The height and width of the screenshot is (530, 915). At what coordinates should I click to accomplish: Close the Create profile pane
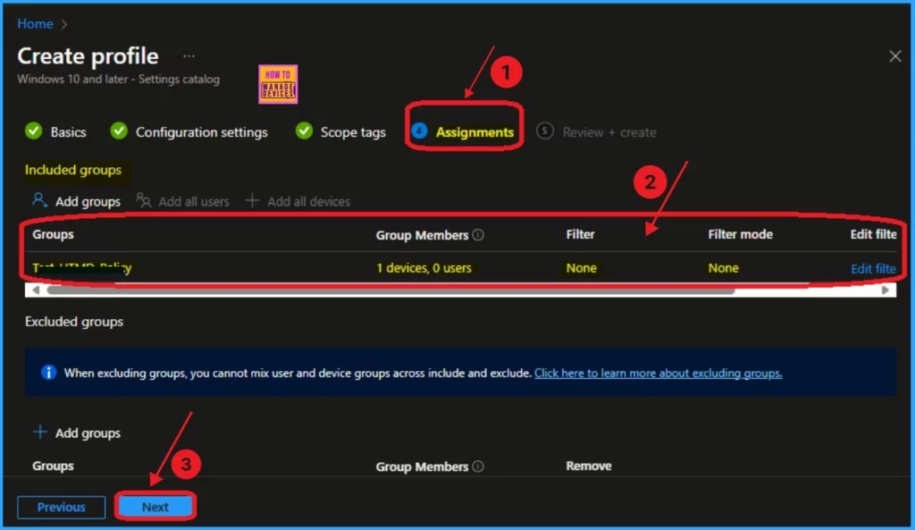[894, 56]
